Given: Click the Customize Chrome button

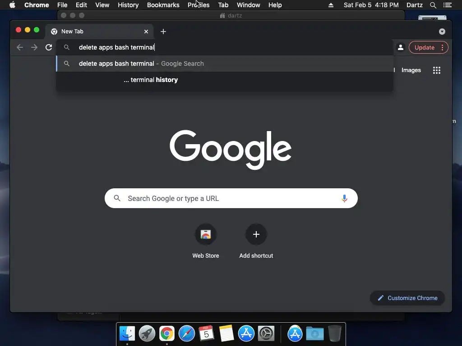Looking at the screenshot, I should pos(407,298).
